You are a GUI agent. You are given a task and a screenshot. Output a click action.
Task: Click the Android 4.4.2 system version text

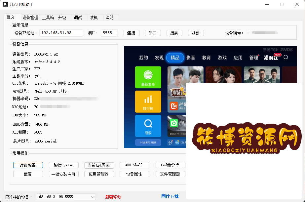[47, 62]
